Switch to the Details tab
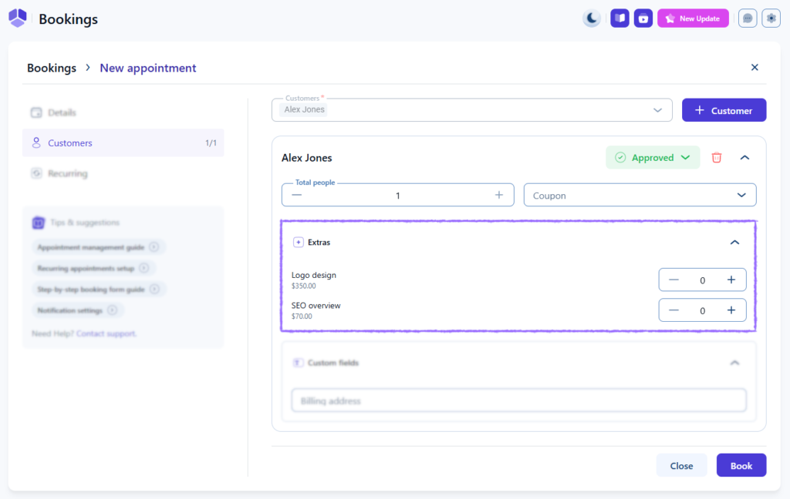This screenshot has height=499, width=790. tap(62, 112)
